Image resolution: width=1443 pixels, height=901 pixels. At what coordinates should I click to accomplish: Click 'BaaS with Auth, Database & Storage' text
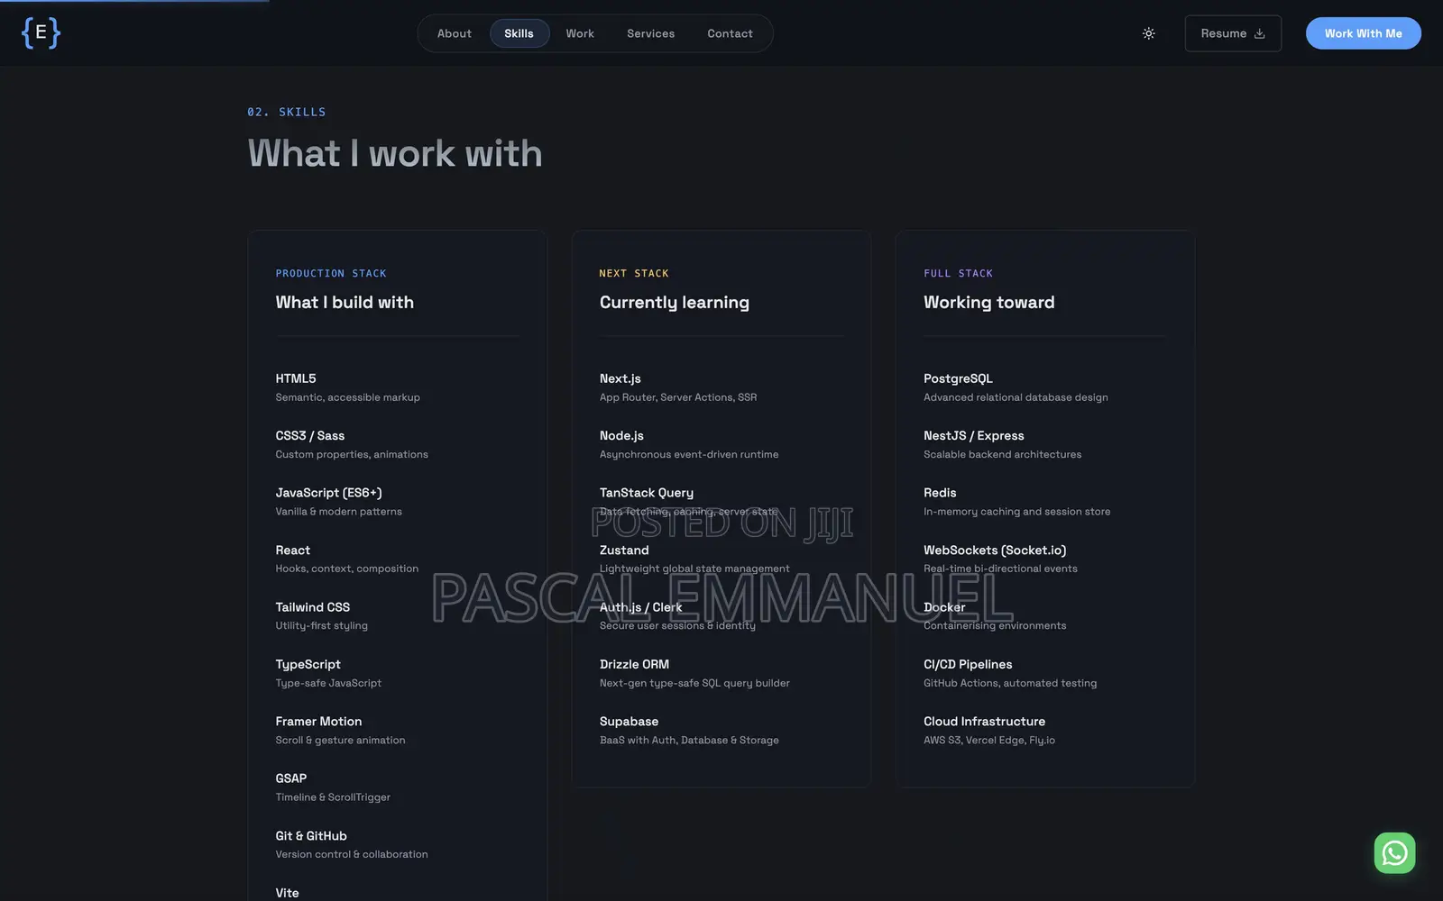point(689,740)
